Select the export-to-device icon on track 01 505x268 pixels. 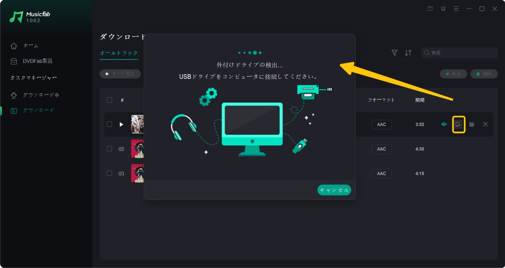pos(458,124)
